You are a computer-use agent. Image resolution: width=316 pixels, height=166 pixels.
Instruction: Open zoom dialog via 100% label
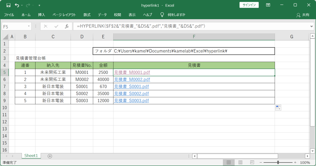[x=305, y=162]
